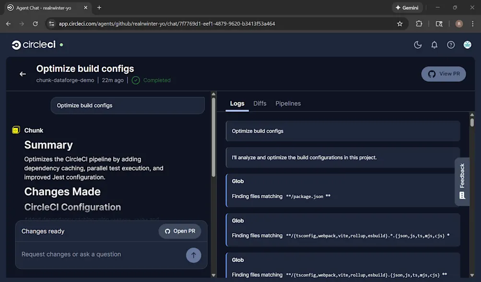481x282 pixels.
Task: Open the Feedback side tab
Action: click(462, 181)
